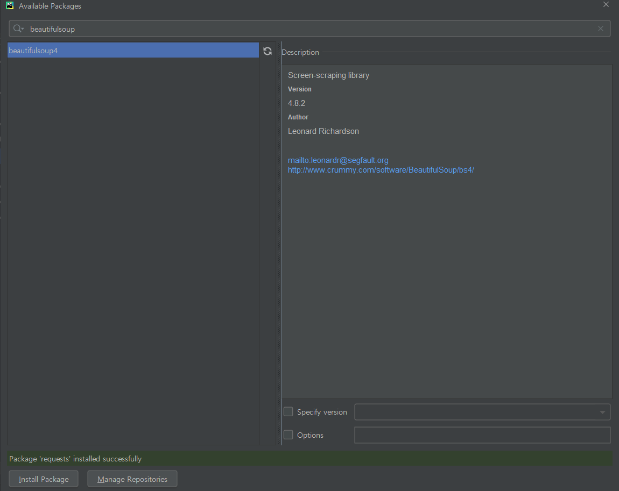Enable the Specify version checkbox
This screenshot has width=619, height=491.
288,412
